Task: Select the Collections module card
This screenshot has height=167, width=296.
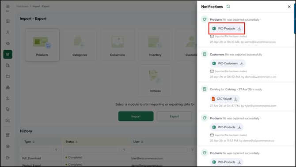Action: (x=118, y=45)
